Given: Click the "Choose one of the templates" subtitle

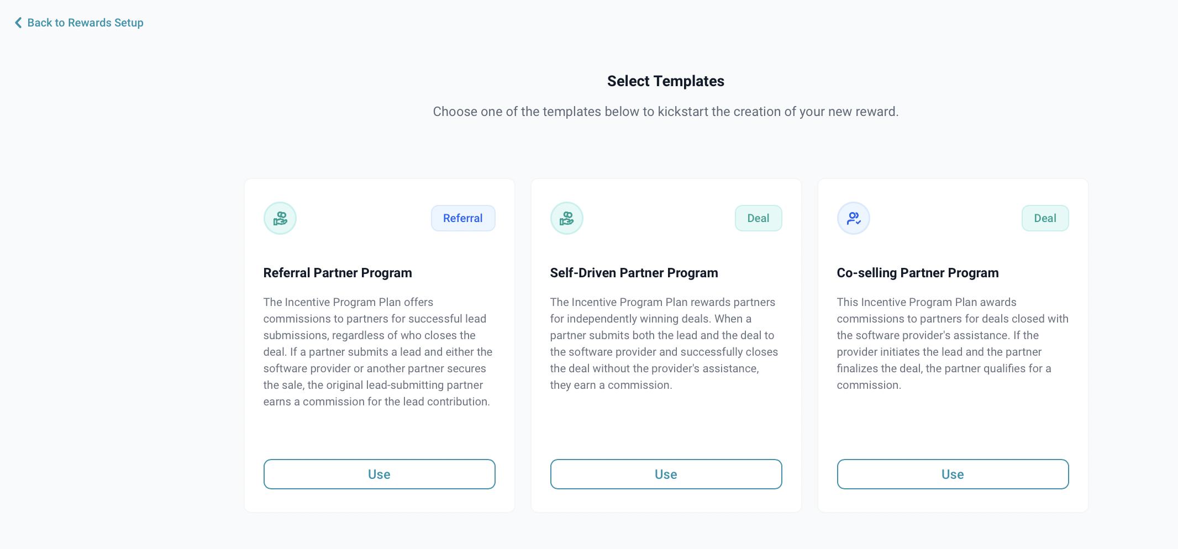Looking at the screenshot, I should point(666,112).
